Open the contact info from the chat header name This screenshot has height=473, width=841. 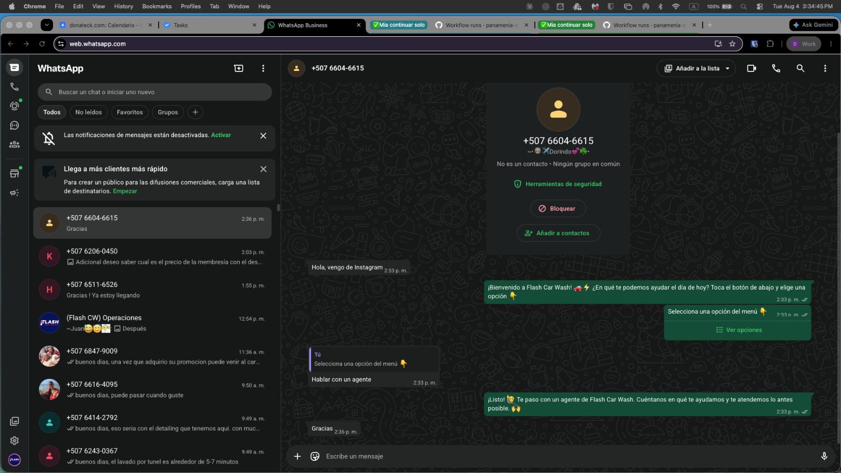(337, 68)
